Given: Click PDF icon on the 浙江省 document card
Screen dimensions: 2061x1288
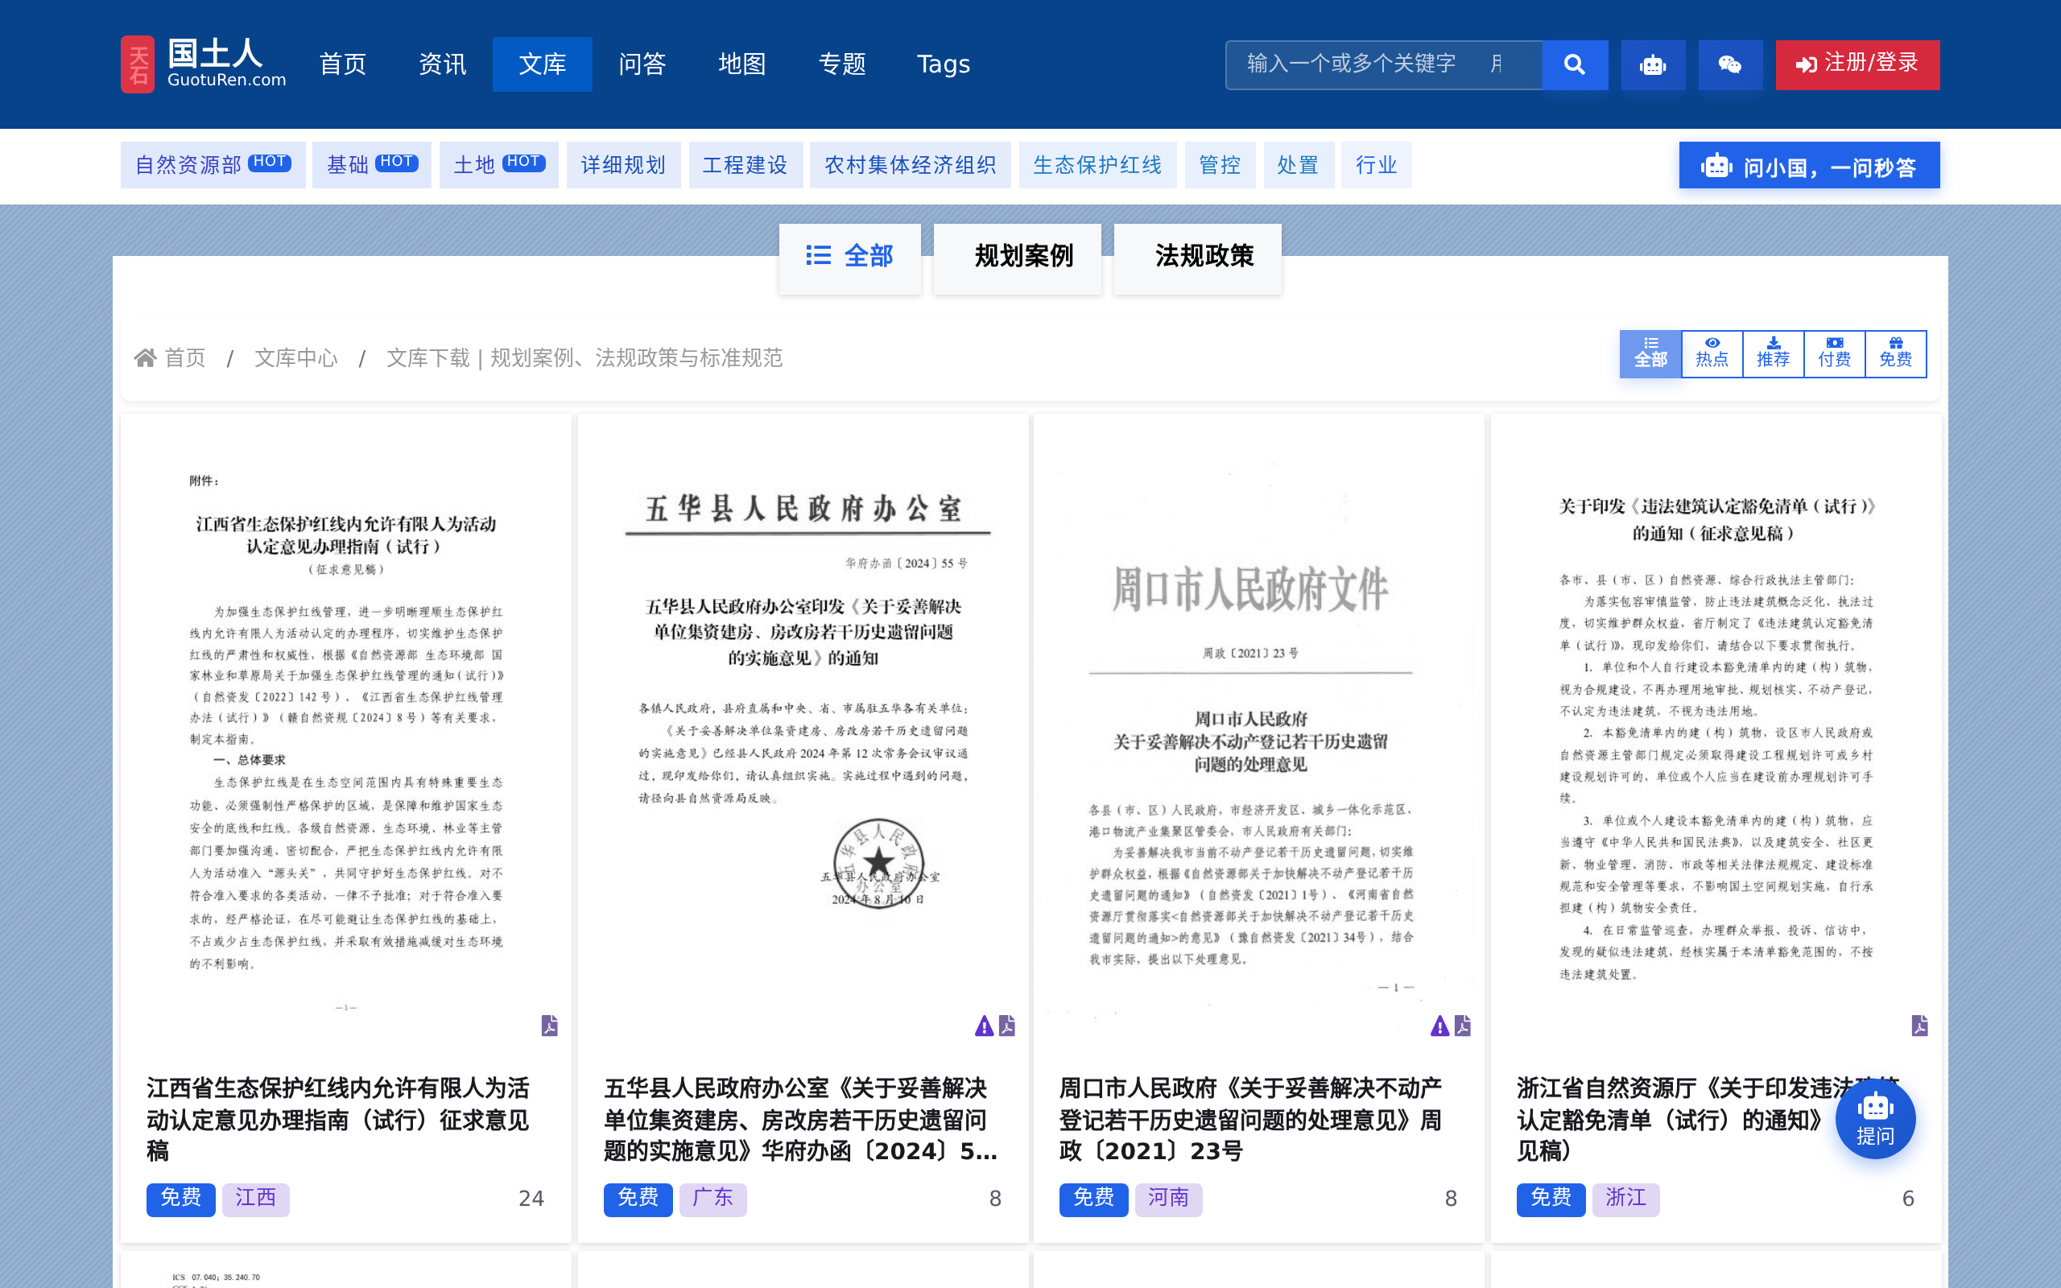Looking at the screenshot, I should tap(1919, 1025).
